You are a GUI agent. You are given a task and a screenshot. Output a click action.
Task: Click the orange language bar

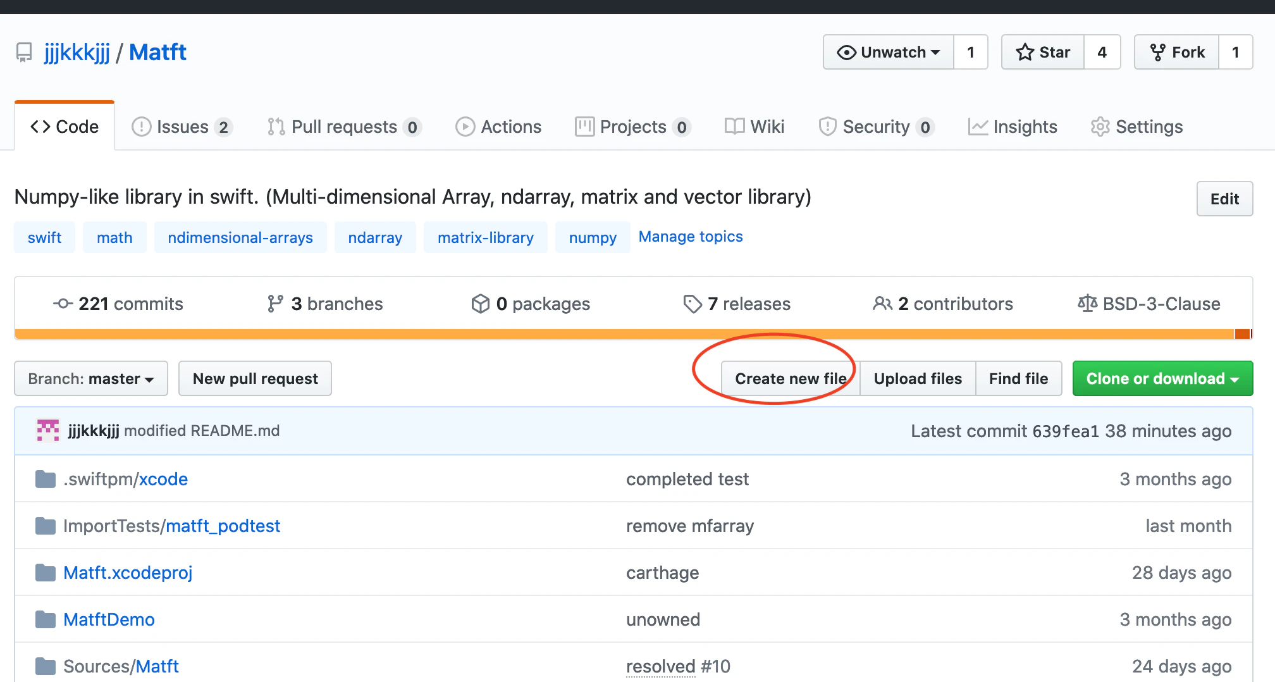624,334
